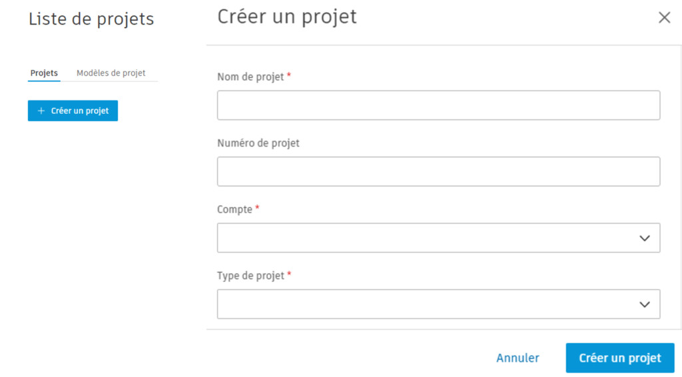Click the Nom de projet field label
Image resolution: width=682 pixels, height=377 pixels.
(251, 77)
